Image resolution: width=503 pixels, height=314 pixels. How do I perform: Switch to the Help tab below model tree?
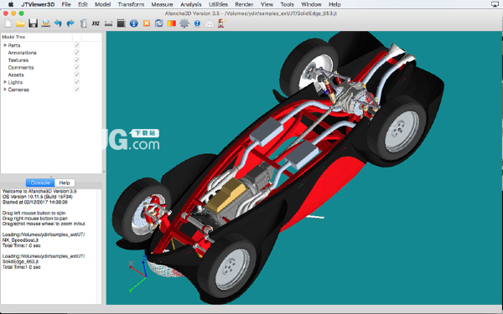[65, 183]
